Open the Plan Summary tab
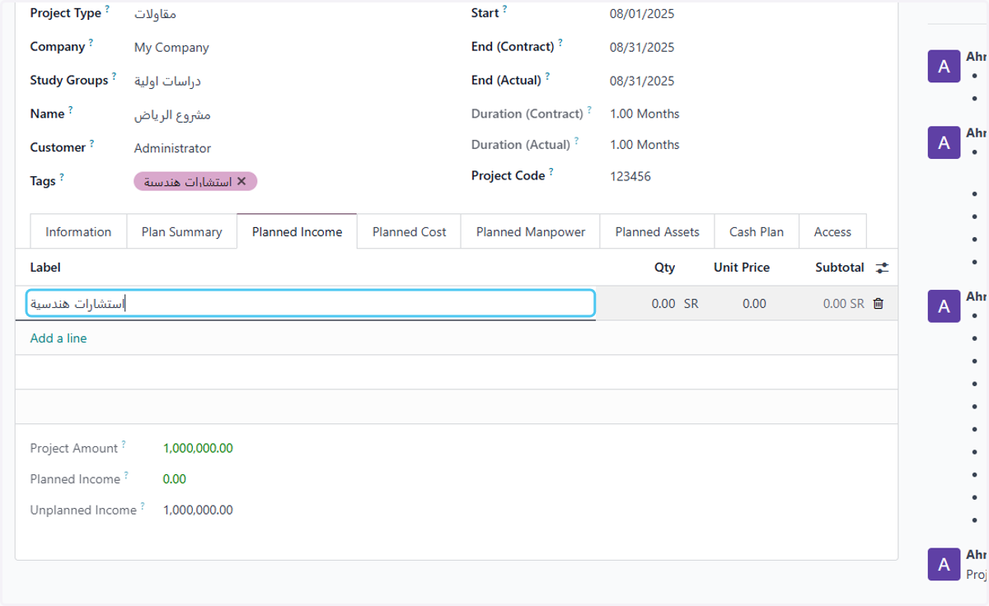The width and height of the screenshot is (989, 606). coord(182,232)
